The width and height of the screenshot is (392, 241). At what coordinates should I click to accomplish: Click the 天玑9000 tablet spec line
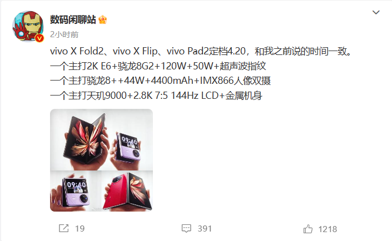pyautogui.click(x=156, y=96)
